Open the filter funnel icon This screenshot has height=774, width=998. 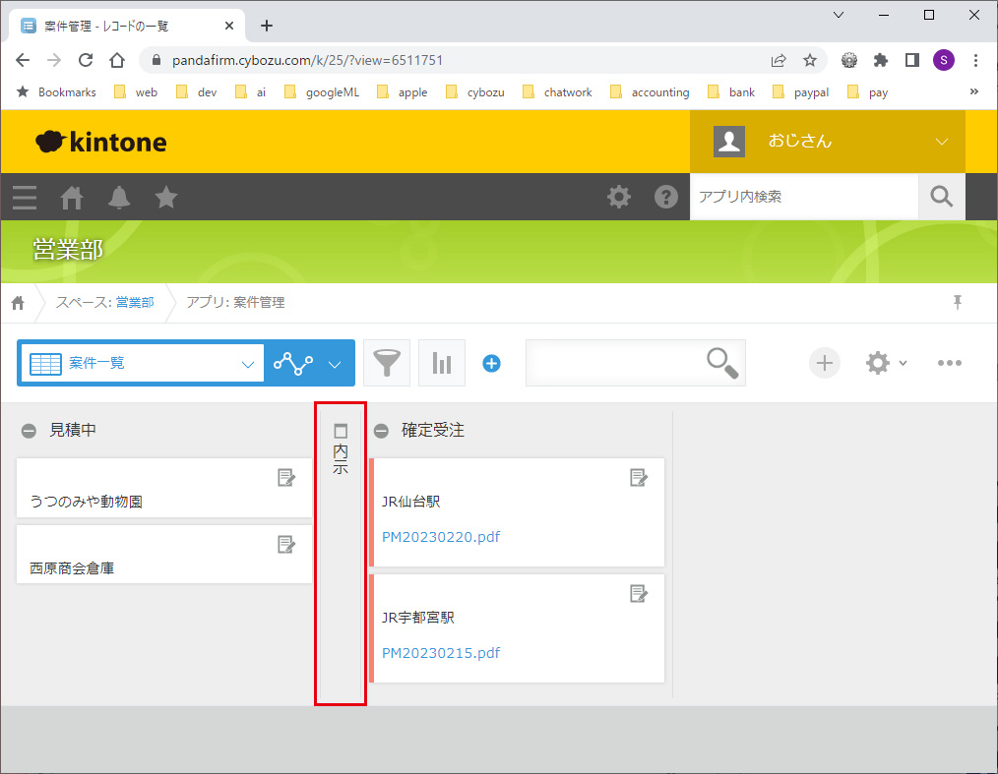387,363
